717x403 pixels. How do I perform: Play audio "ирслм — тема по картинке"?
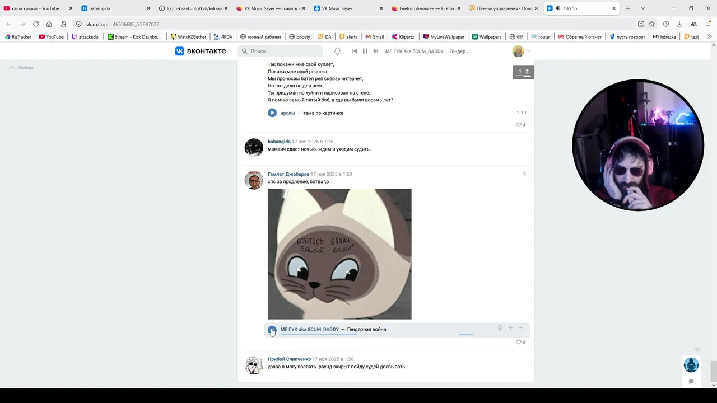(x=272, y=113)
